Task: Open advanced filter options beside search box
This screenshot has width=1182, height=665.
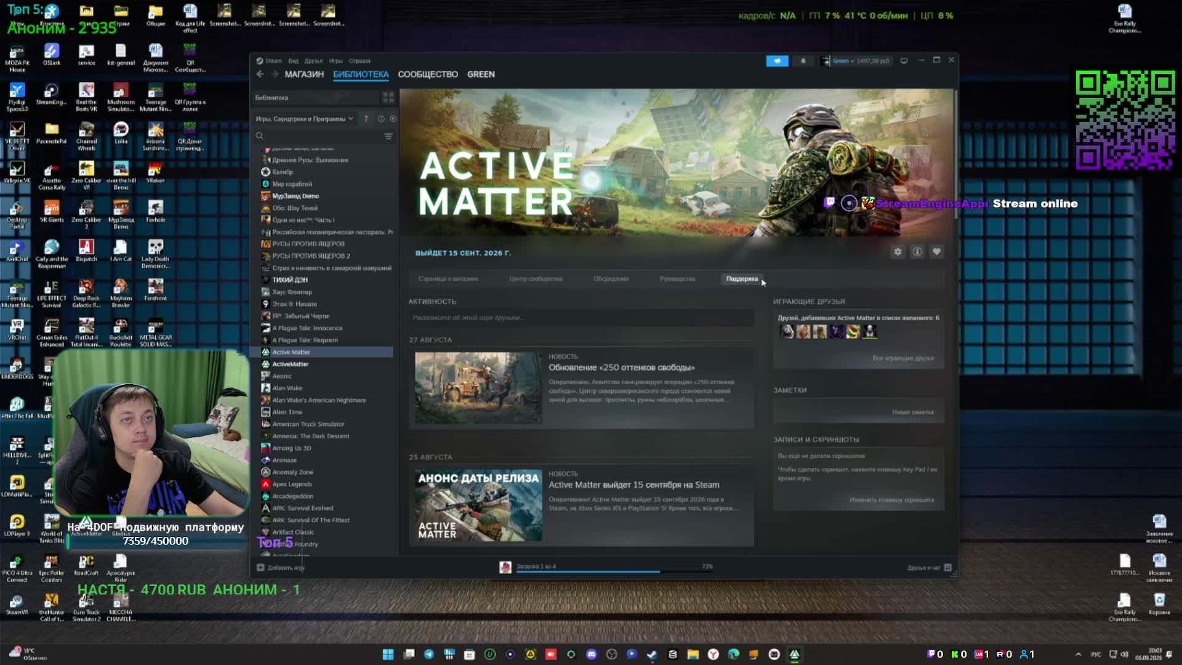Action: pyautogui.click(x=388, y=136)
